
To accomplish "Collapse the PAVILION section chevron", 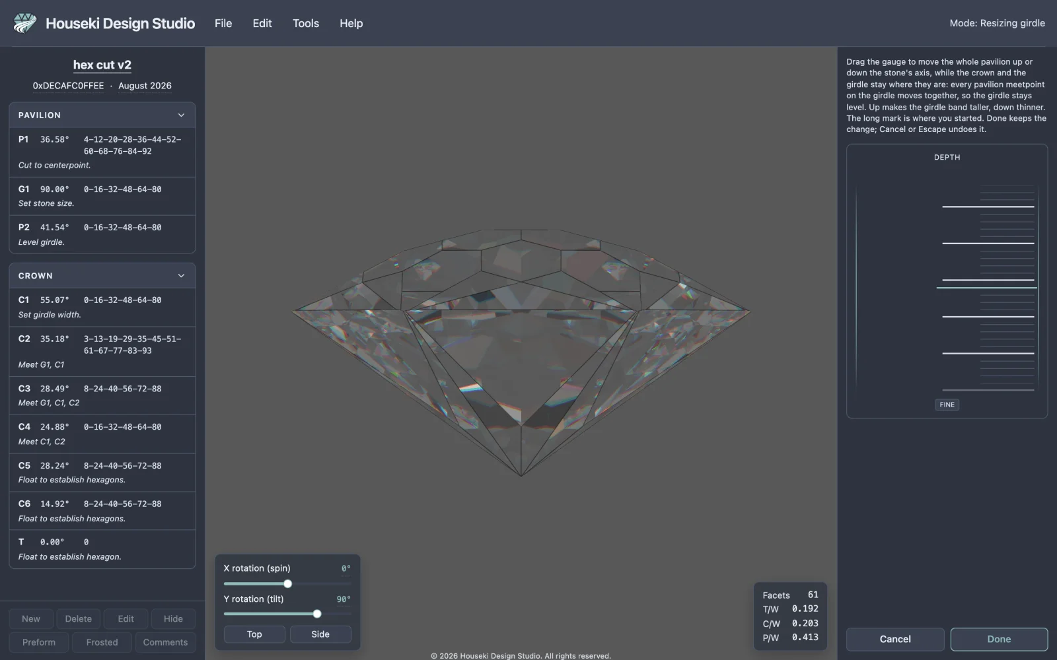I will (181, 115).
